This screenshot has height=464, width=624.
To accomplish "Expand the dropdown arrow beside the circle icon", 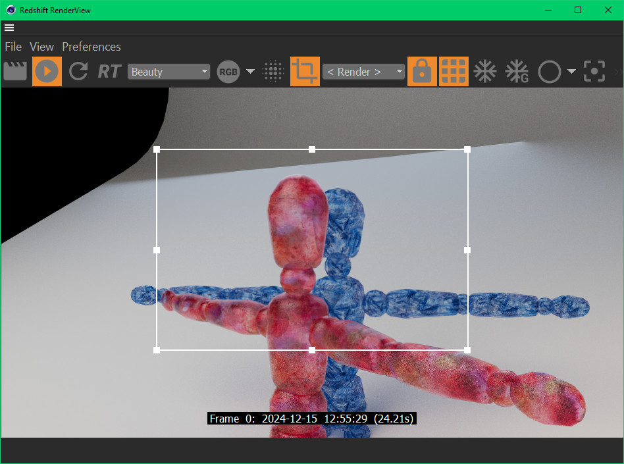I will (x=571, y=72).
